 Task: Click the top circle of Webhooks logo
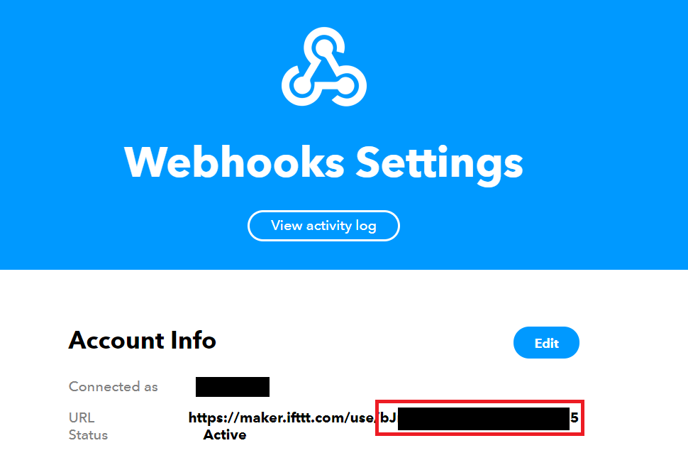pos(325,47)
